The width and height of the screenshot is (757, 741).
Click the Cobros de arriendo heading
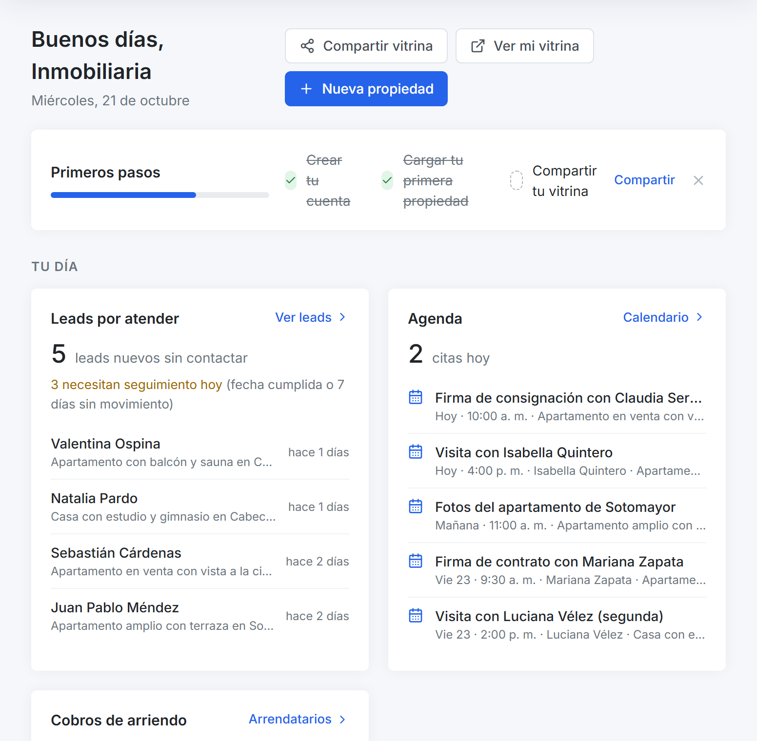point(119,720)
